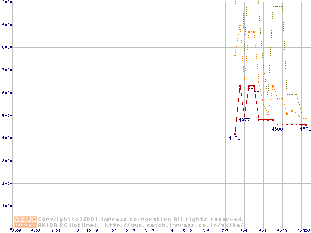Click the AKIBA PC Hotline logo

(x=26, y=222)
